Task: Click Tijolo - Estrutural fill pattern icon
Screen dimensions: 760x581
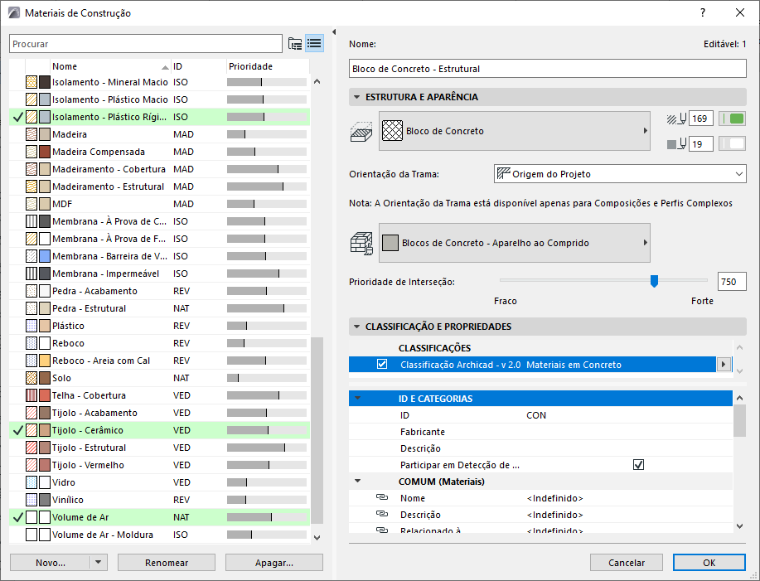Action: pyautogui.click(x=31, y=448)
